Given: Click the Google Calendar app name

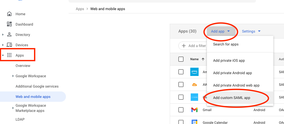Looking at the screenshot, I should point(215,122).
